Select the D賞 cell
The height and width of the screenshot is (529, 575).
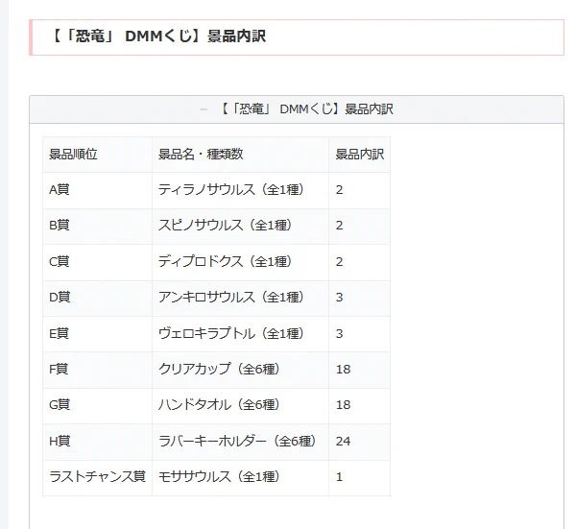[98, 299]
